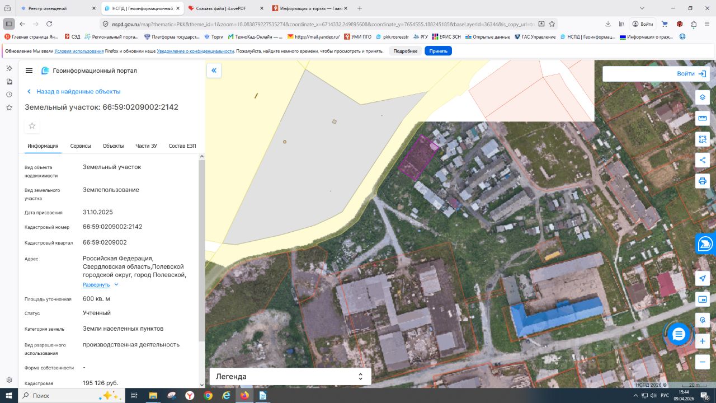The height and width of the screenshot is (403, 716).
Task: Switch to the iLovePDF browser tab
Action: [226, 8]
